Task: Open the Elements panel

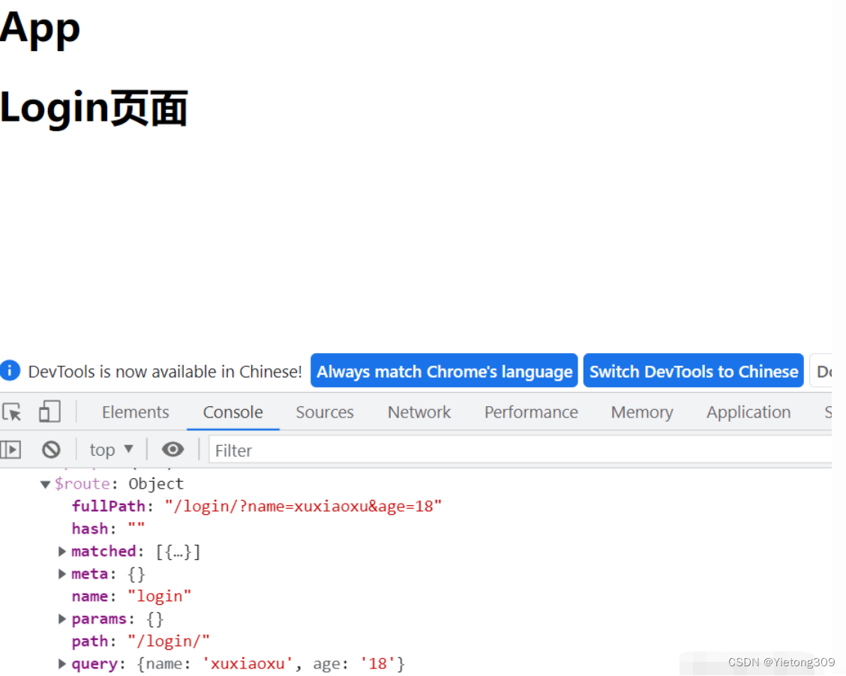Action: click(x=135, y=411)
